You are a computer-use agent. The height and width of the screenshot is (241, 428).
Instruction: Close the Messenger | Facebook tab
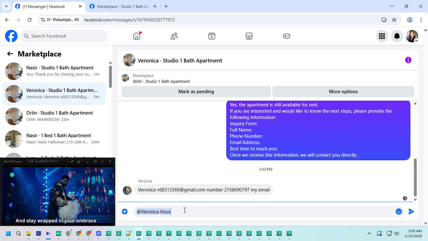tap(80, 6)
